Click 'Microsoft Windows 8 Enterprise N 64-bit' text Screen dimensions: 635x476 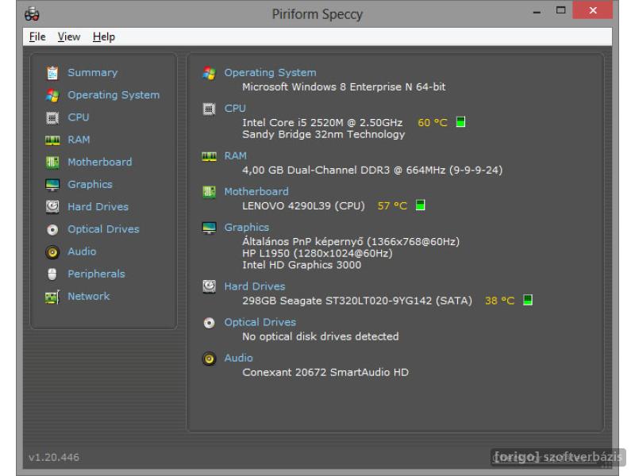(344, 87)
